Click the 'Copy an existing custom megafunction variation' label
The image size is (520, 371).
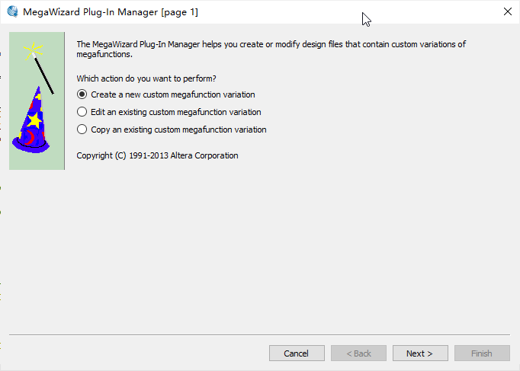(178, 130)
